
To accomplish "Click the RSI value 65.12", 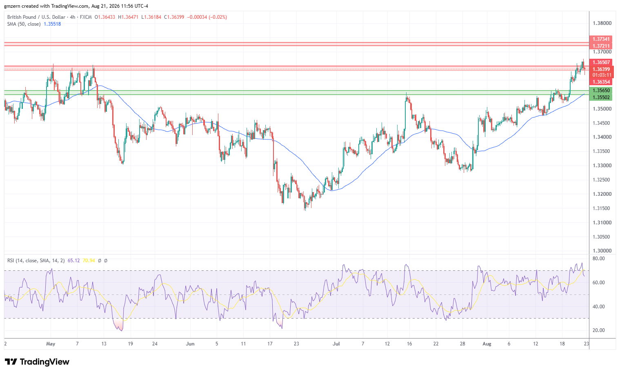I will 73,260.
